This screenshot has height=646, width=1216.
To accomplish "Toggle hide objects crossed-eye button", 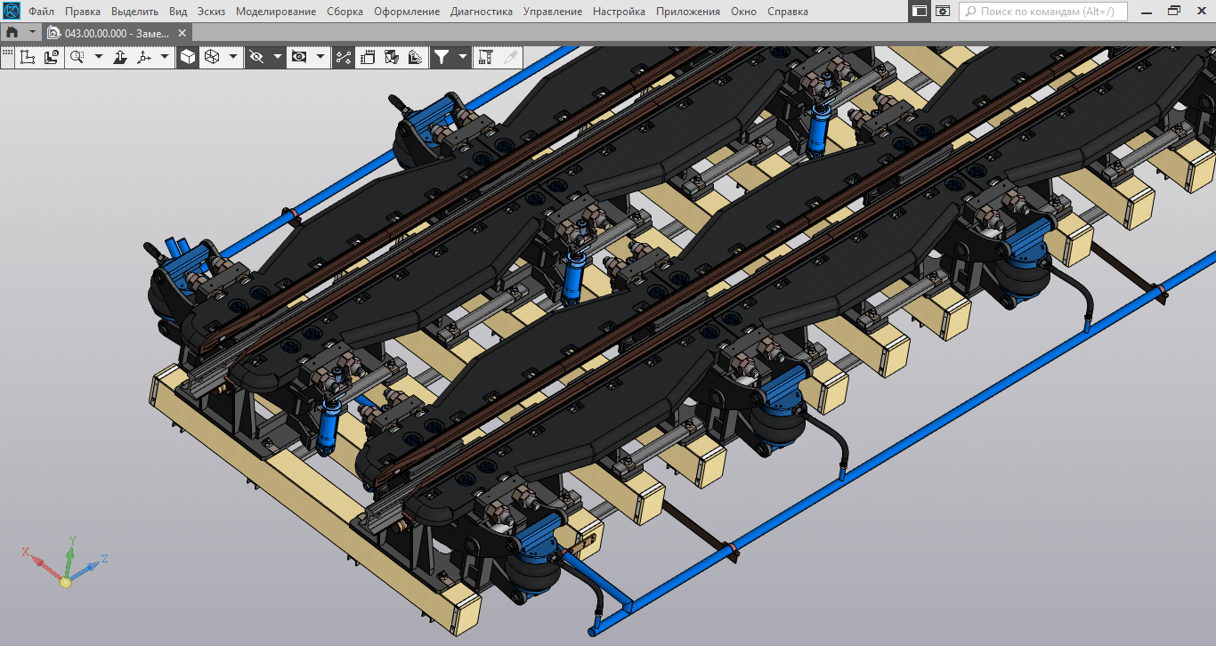I will tap(256, 57).
